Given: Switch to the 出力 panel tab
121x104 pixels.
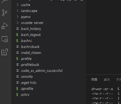Looking at the screenshot, I should pyautogui.click(x=107, y=79).
